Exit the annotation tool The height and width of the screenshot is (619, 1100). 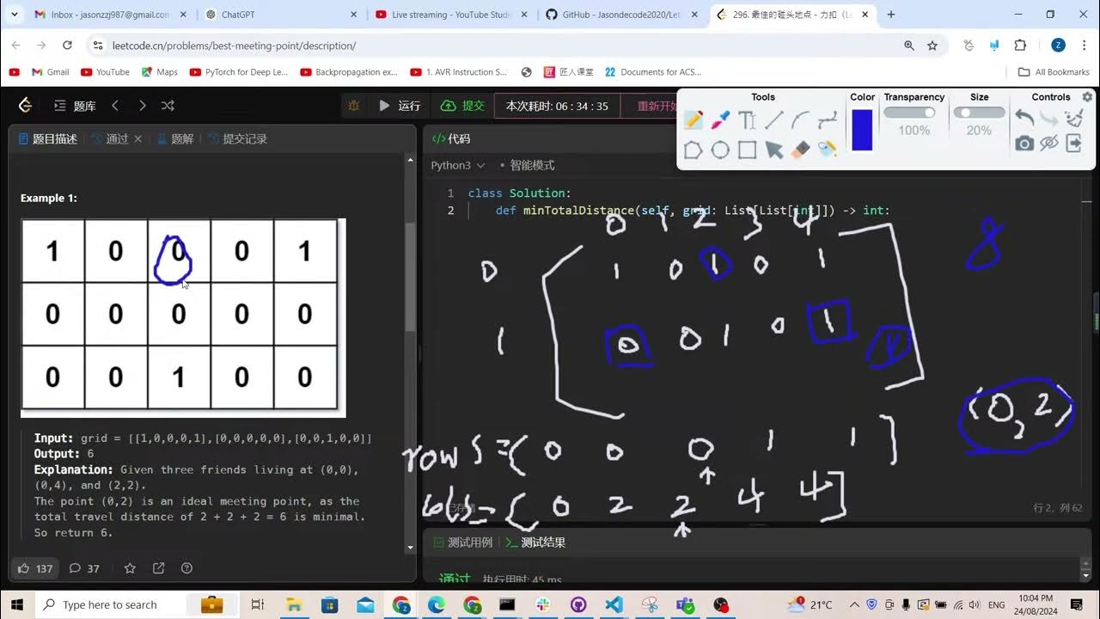[1074, 144]
